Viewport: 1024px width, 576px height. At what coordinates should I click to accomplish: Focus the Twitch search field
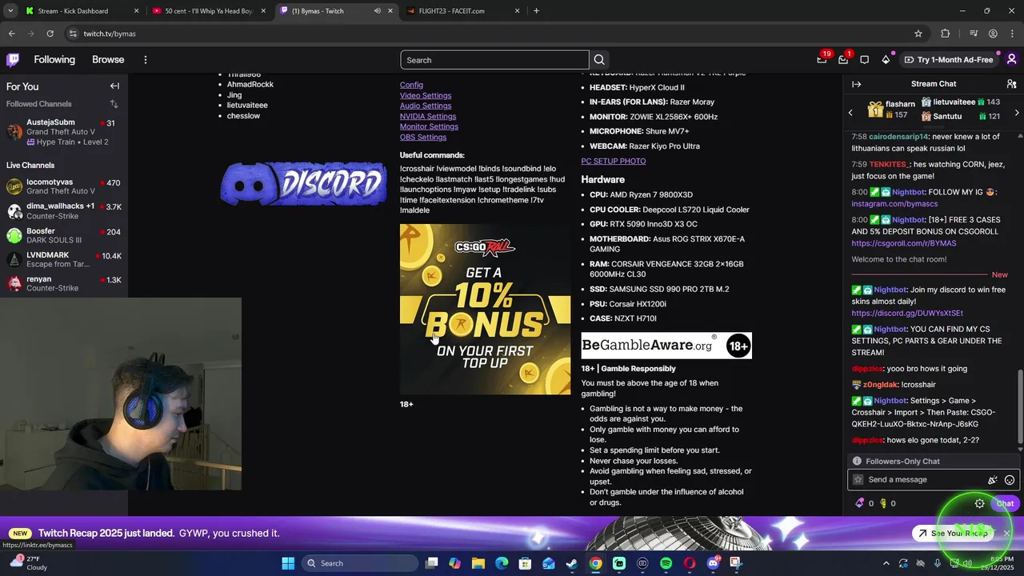click(494, 60)
